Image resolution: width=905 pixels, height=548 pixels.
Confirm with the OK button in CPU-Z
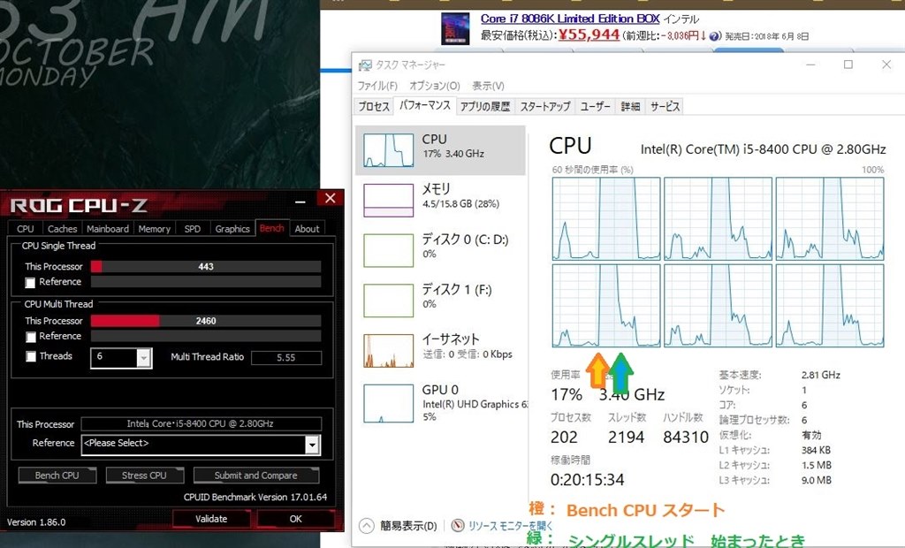point(295,519)
